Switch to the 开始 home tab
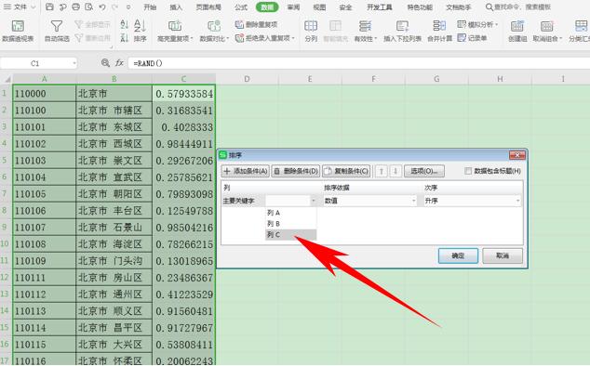Screen dimensions: 590x366 click(150, 7)
